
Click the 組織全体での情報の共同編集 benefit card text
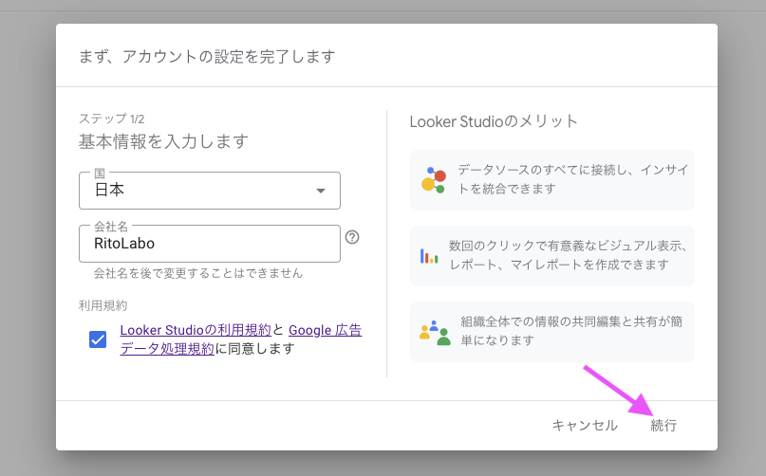click(571, 331)
